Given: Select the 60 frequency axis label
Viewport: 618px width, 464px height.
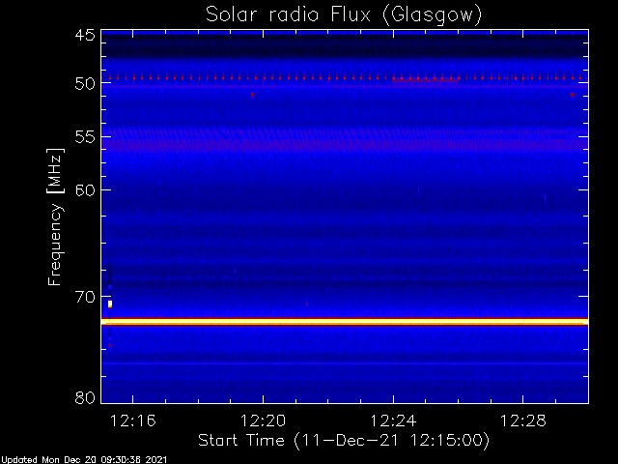Looking at the screenshot, I should coord(85,190).
